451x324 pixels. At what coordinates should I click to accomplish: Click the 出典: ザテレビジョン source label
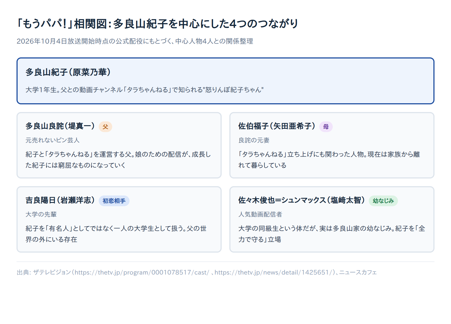pyautogui.click(x=44, y=272)
